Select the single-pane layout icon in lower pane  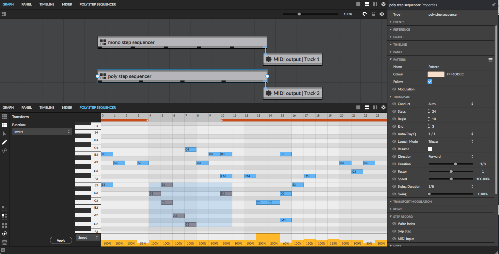(358, 107)
